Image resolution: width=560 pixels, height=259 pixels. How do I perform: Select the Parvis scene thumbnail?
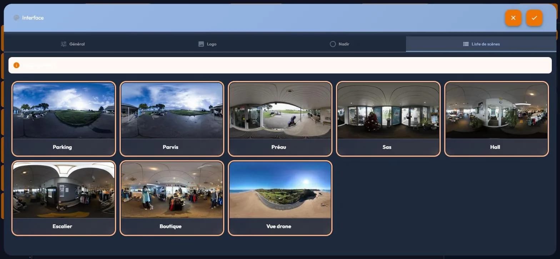pyautogui.click(x=172, y=119)
